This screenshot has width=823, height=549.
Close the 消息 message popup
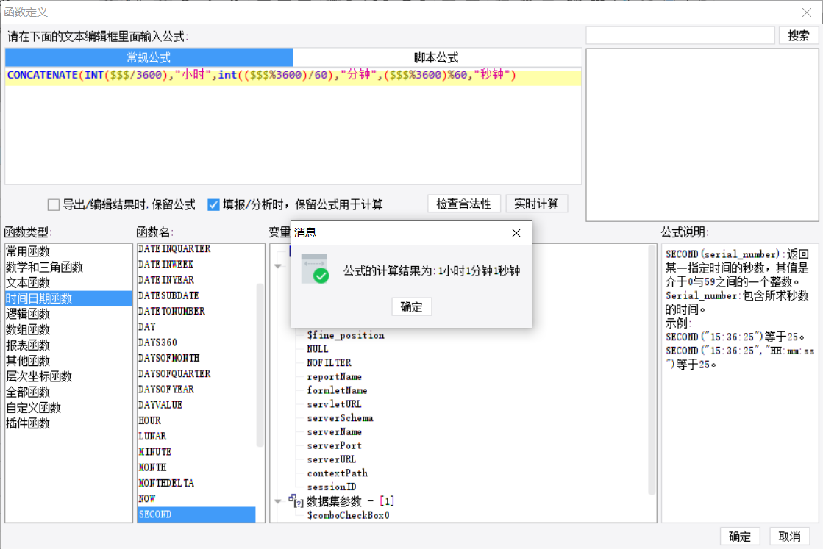click(x=516, y=233)
